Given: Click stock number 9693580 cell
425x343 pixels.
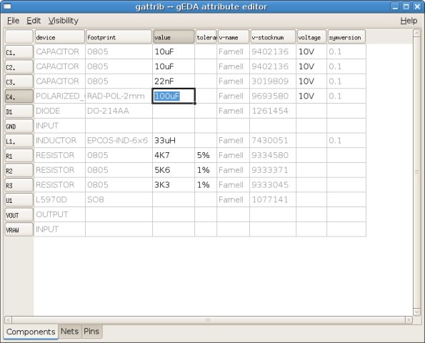Looking at the screenshot, I should (273, 96).
